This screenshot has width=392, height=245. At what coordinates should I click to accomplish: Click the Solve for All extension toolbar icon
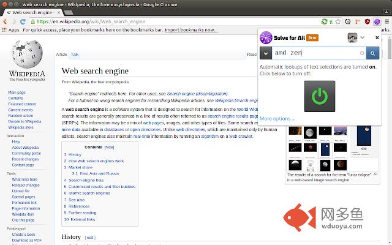377,21
